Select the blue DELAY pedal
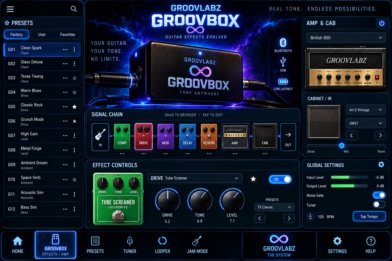 (x=188, y=137)
